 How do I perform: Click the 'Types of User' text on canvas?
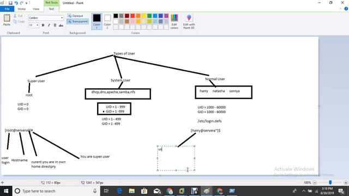[124, 53]
